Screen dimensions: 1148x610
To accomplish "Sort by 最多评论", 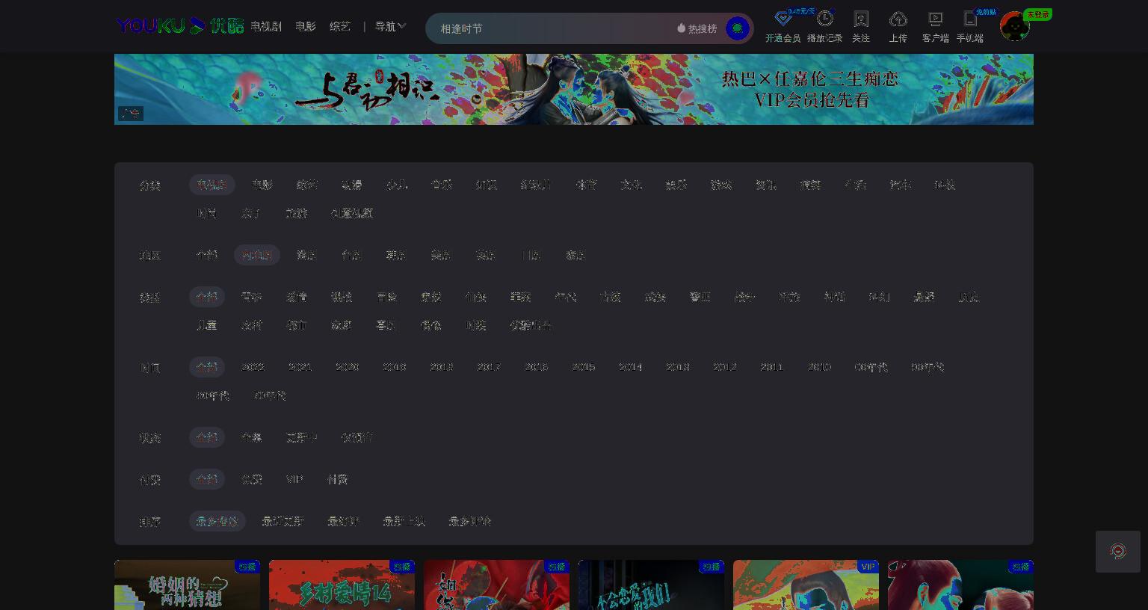I will click(470, 521).
